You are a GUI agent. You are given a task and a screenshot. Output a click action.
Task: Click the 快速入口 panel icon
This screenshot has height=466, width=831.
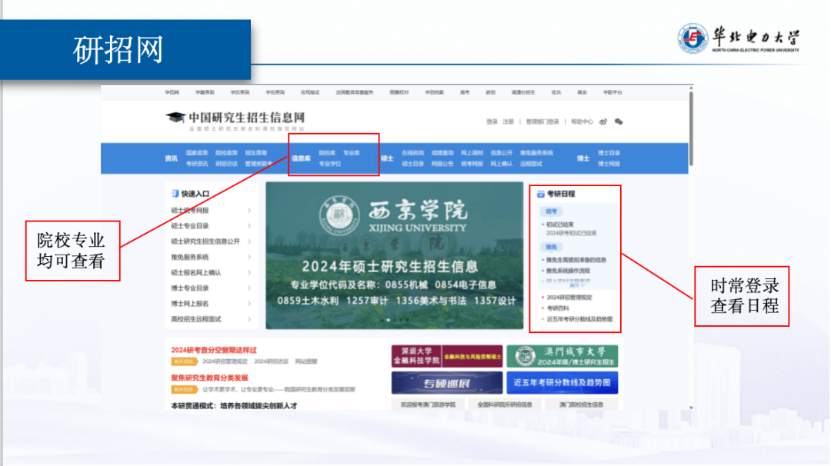(x=175, y=194)
